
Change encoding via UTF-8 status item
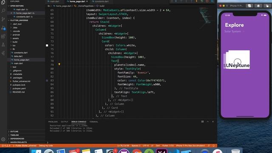146,146
